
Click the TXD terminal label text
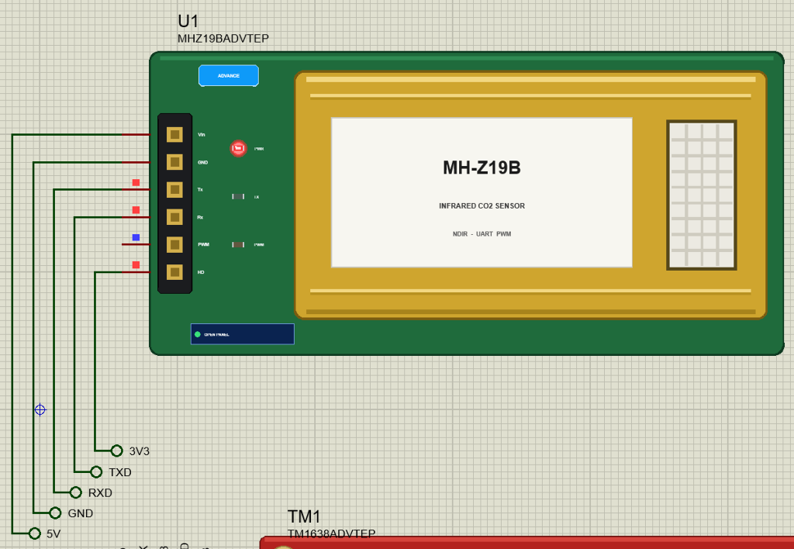[x=120, y=472]
